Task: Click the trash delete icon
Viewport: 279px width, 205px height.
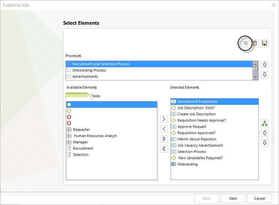Action: tap(255, 43)
